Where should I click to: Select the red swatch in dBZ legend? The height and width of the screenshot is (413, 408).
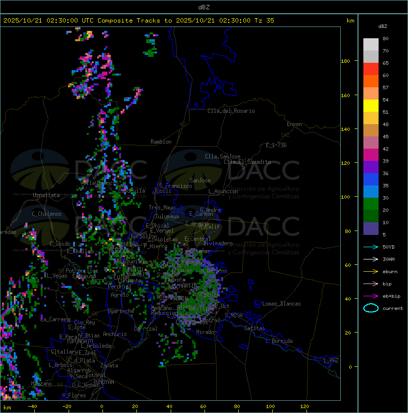pos(371,69)
